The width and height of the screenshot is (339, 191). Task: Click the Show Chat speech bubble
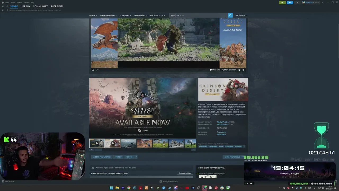click(211, 70)
